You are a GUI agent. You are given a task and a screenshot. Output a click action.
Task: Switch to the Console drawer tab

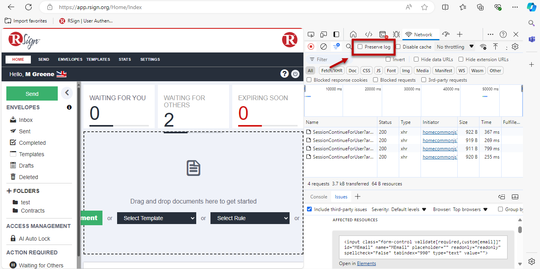[x=318, y=197]
